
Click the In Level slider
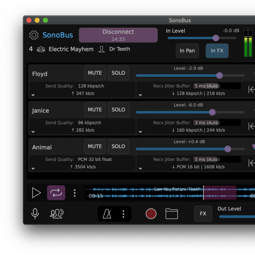pyautogui.click(x=202, y=38)
